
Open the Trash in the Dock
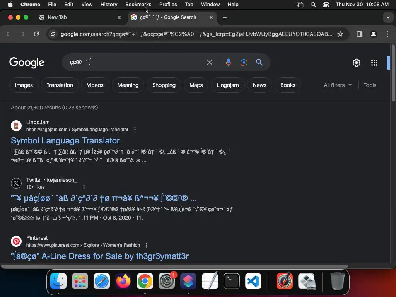337,281
